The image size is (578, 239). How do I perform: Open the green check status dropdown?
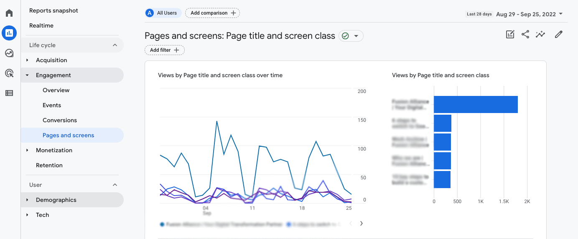(x=351, y=36)
